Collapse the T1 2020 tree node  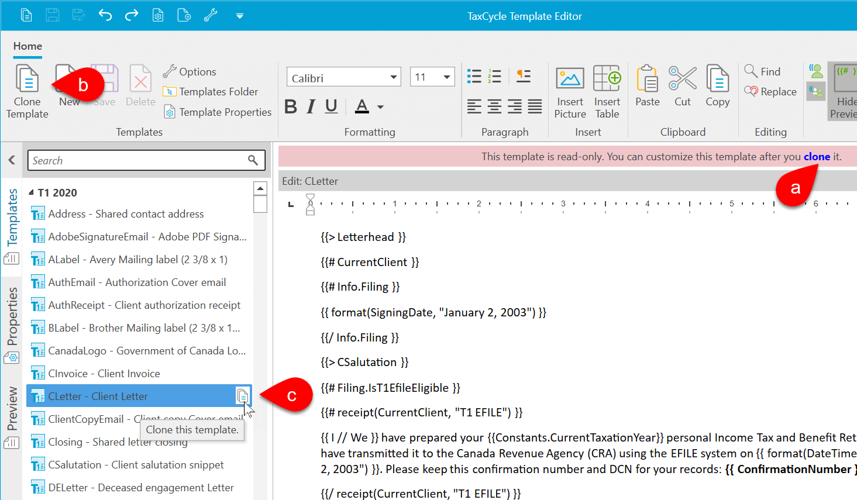(x=32, y=192)
